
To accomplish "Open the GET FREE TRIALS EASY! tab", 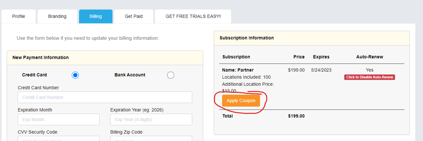I will pyautogui.click(x=193, y=16).
